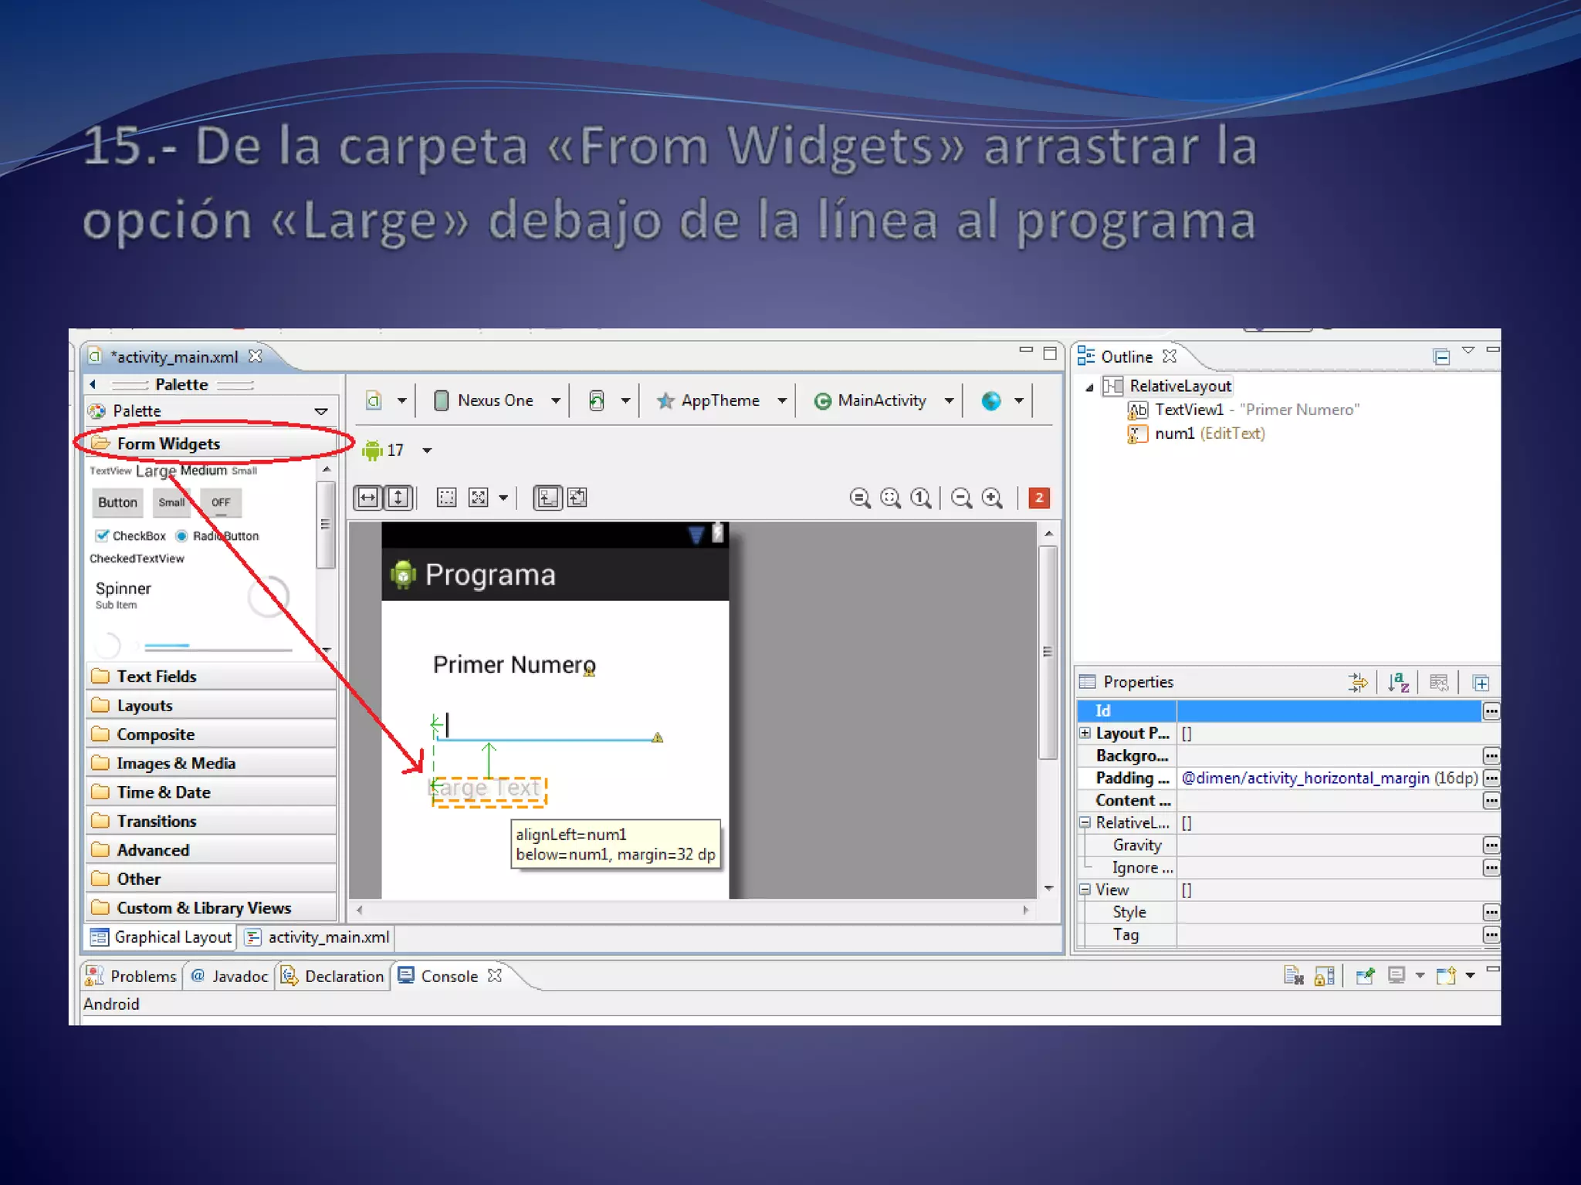Click the red lint warnings badge
Viewport: 1581px width, 1185px height.
(1039, 498)
